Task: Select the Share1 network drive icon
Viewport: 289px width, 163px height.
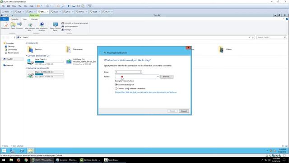Action: 31,74
